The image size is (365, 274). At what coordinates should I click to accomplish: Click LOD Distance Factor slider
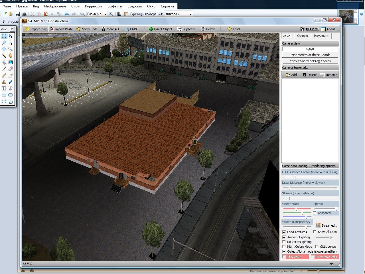point(310,177)
